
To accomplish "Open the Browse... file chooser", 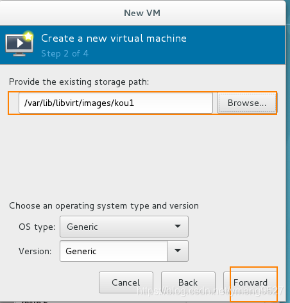I will pyautogui.click(x=246, y=103).
